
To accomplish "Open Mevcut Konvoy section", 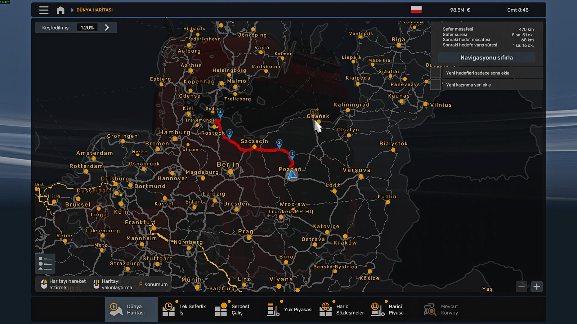I will pyautogui.click(x=441, y=309).
